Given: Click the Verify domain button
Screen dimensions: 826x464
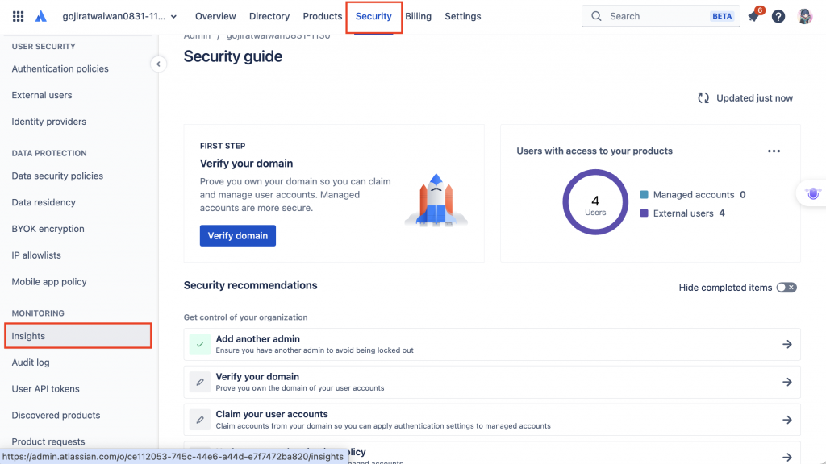Looking at the screenshot, I should coord(238,236).
